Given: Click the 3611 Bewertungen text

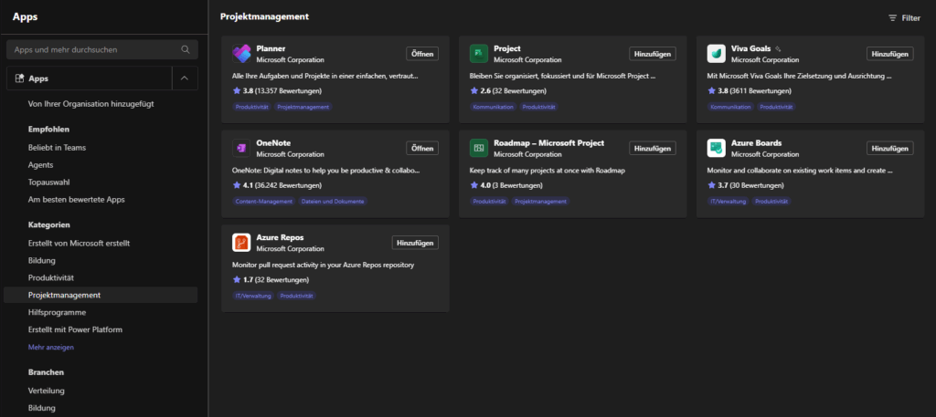Looking at the screenshot, I should pos(761,91).
